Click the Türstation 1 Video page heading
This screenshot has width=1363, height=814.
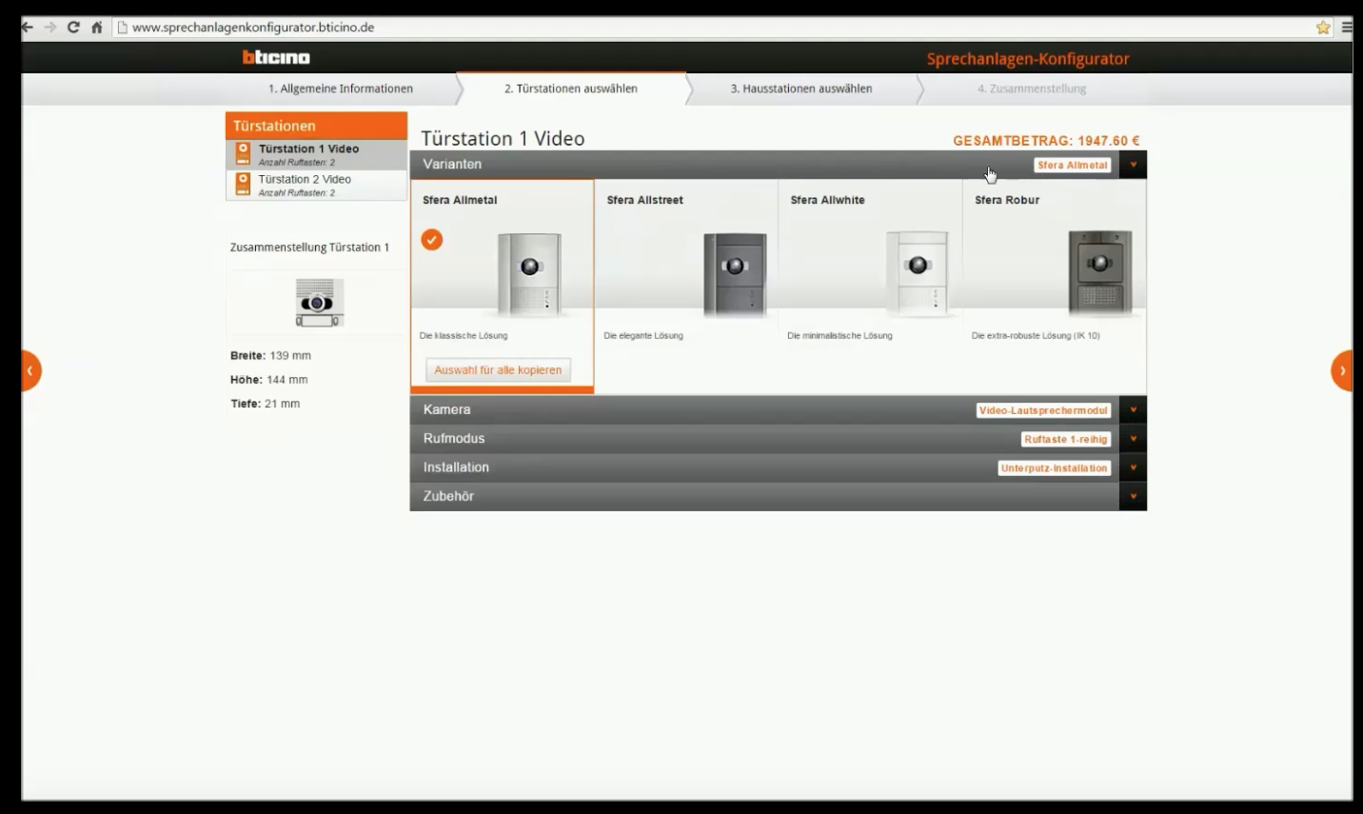click(x=503, y=139)
